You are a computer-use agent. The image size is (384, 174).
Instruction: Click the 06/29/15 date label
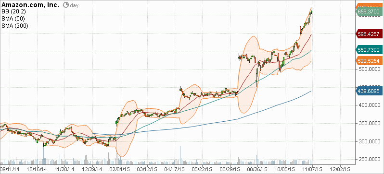pyautogui.click(x=230, y=169)
